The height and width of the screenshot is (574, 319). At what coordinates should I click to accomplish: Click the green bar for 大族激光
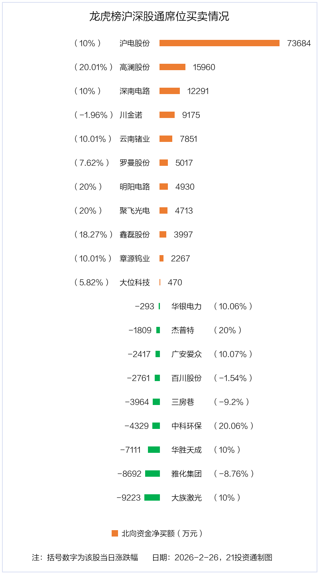click(152, 497)
